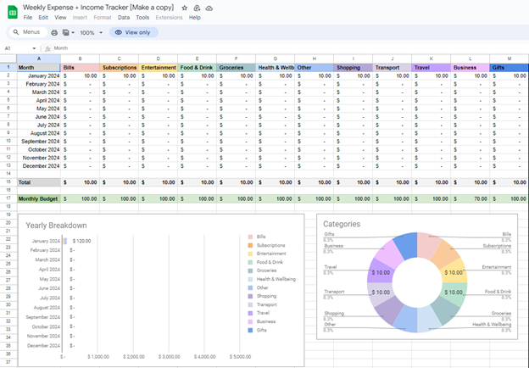This screenshot has height=368, width=529.
Task: Select the Business header cell
Action: 471,68
